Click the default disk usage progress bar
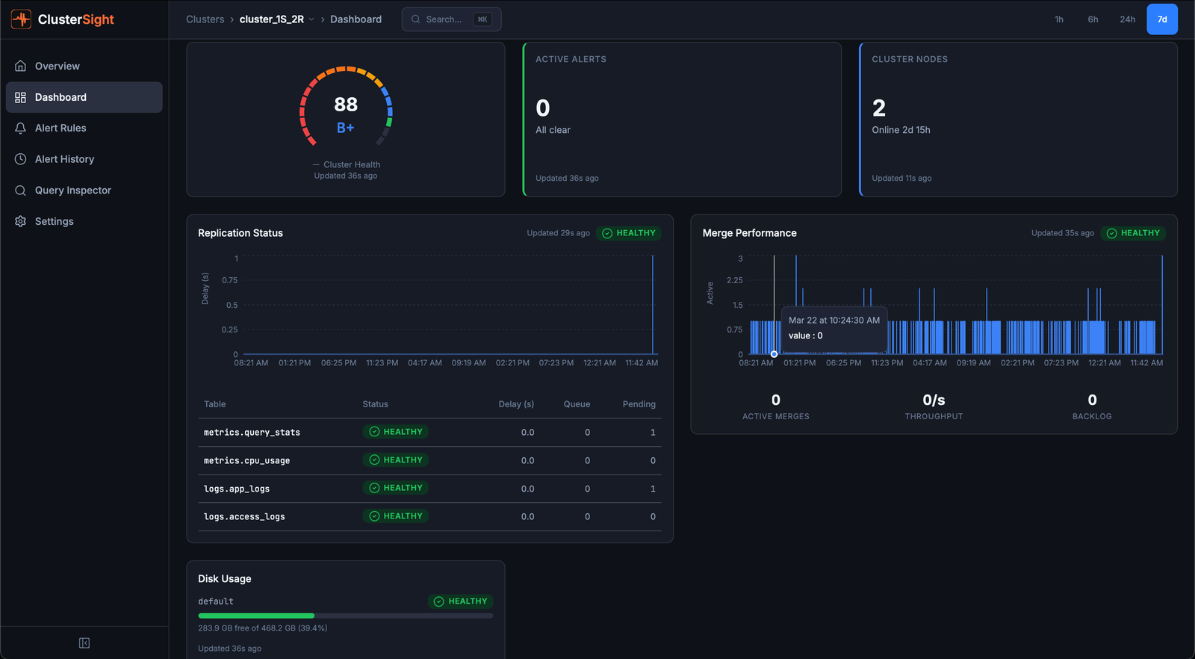The height and width of the screenshot is (659, 1195). [x=345, y=616]
